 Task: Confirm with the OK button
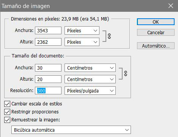156,22
